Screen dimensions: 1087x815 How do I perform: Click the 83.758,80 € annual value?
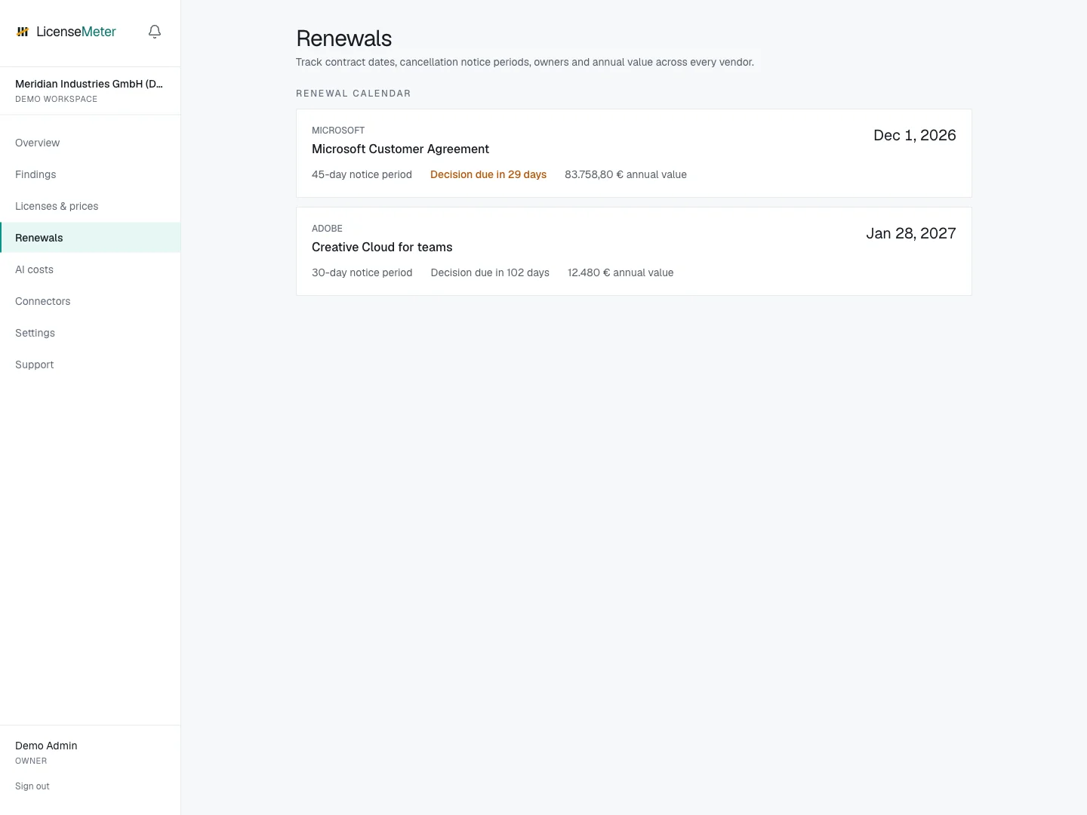point(626,174)
